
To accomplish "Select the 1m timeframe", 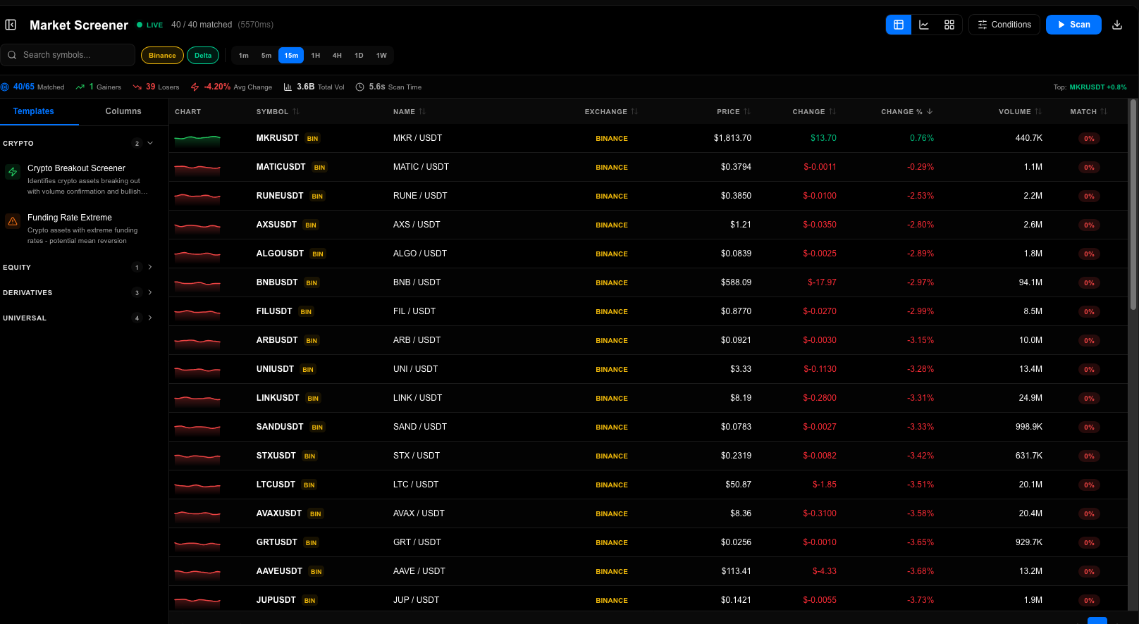I will tap(244, 56).
